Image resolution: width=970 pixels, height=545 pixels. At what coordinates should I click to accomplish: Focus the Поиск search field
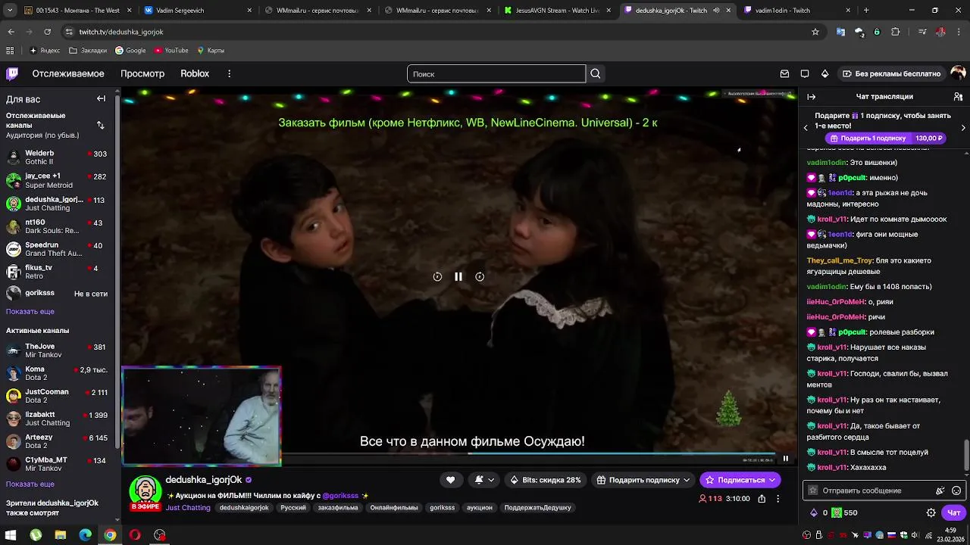click(x=496, y=73)
